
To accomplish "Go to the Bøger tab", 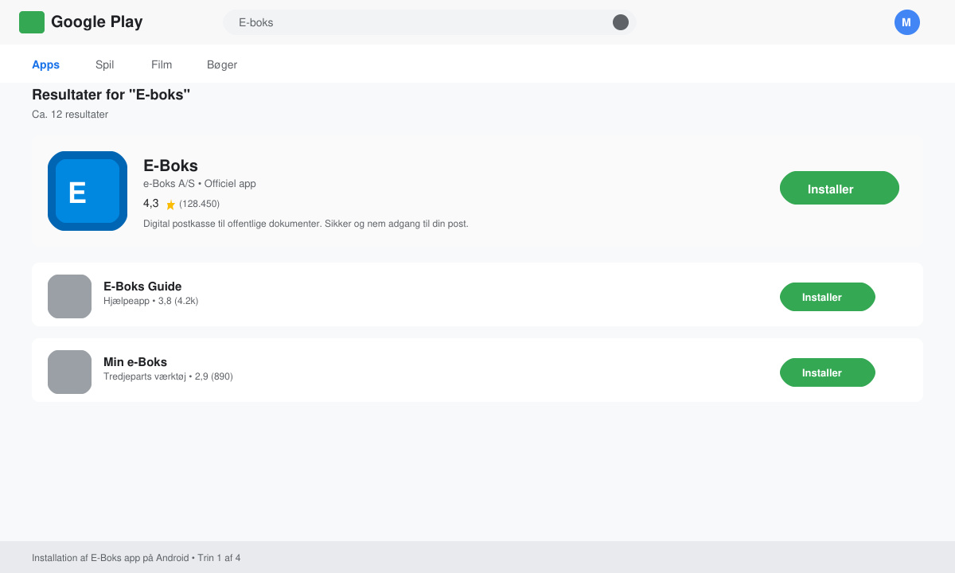I will coord(222,64).
